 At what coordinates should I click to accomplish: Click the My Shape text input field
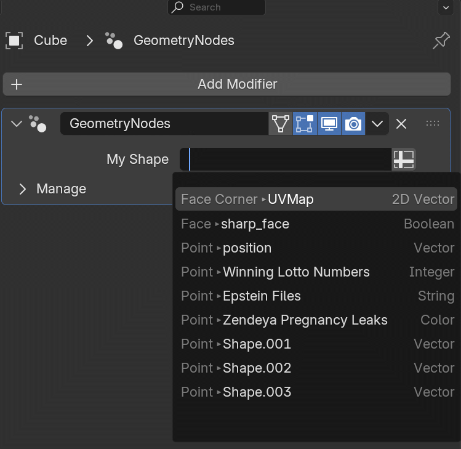tap(286, 159)
